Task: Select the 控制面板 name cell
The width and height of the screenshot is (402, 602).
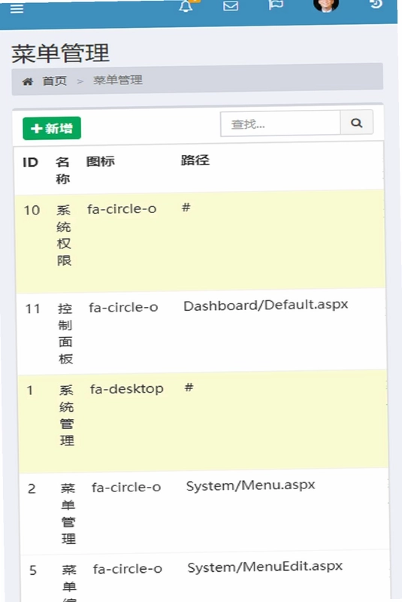Action: pos(65,333)
